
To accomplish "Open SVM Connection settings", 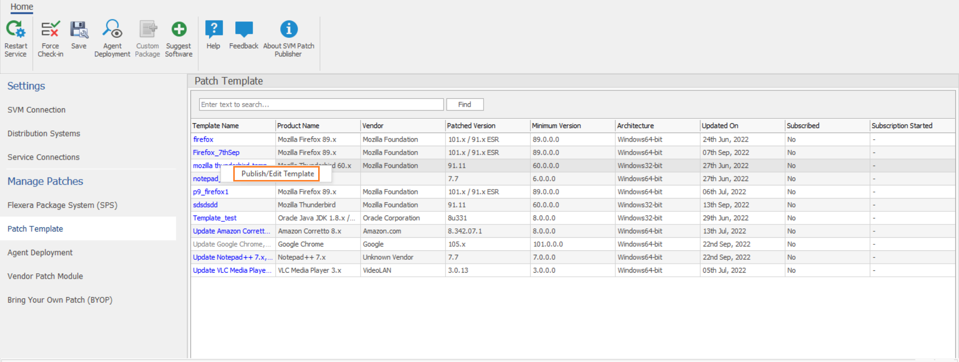I will (x=36, y=110).
